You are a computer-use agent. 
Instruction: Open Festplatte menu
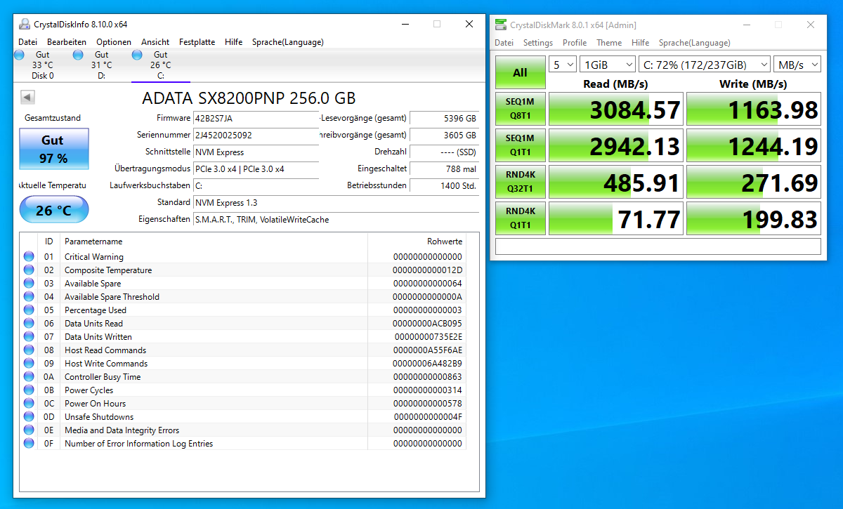[x=197, y=42]
